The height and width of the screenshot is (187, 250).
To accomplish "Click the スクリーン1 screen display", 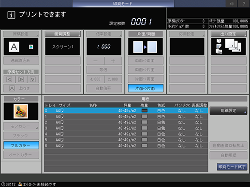I will click(62, 47).
